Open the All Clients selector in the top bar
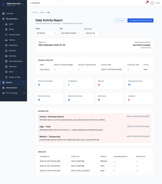 click(46, 3)
